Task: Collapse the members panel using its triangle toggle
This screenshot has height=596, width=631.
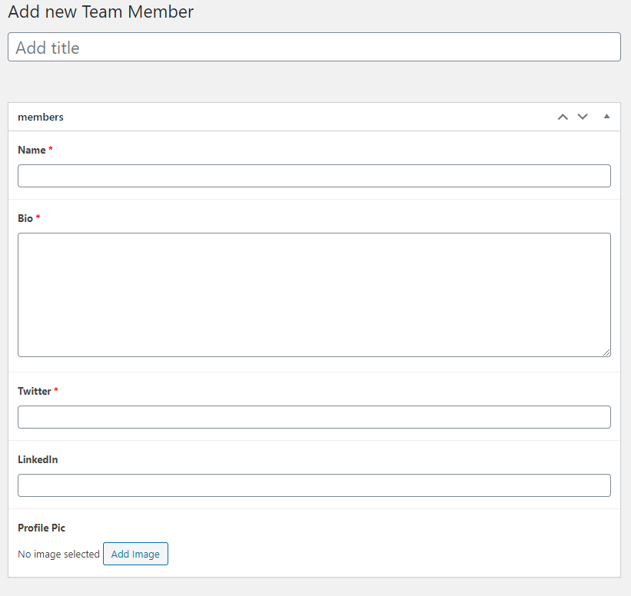Action: click(606, 116)
